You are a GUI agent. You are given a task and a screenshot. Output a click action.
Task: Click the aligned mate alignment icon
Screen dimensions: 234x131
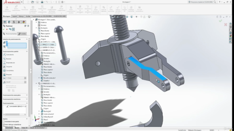(x=9, y=90)
